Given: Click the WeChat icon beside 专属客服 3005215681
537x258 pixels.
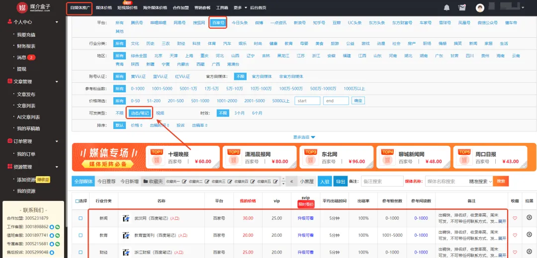Looking at the screenshot, I should click(58, 244).
